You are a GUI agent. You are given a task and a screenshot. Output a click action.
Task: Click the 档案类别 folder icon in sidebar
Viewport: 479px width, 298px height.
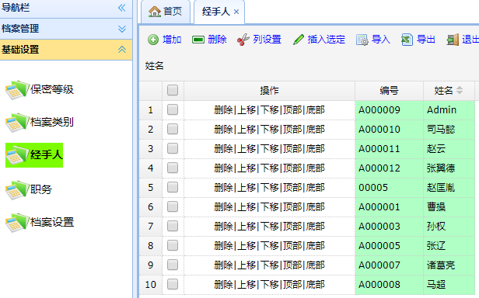coord(17,123)
